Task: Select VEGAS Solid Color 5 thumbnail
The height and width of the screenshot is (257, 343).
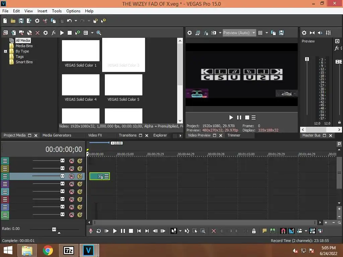Action: click(x=123, y=85)
